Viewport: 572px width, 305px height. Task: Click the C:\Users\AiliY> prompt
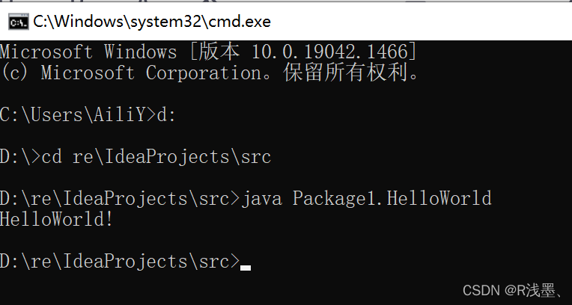76,114
